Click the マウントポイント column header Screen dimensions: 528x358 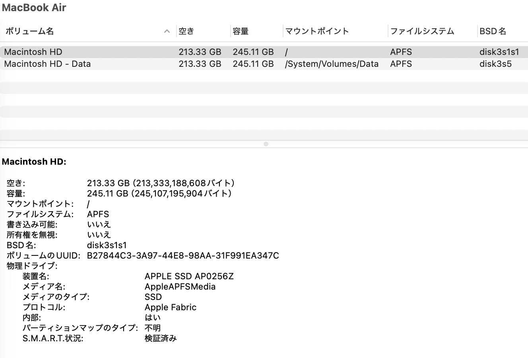click(316, 31)
